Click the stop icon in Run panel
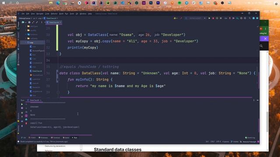 click(22, 113)
